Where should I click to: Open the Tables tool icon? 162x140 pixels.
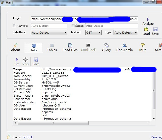pyautogui.click(x=52, y=45)
